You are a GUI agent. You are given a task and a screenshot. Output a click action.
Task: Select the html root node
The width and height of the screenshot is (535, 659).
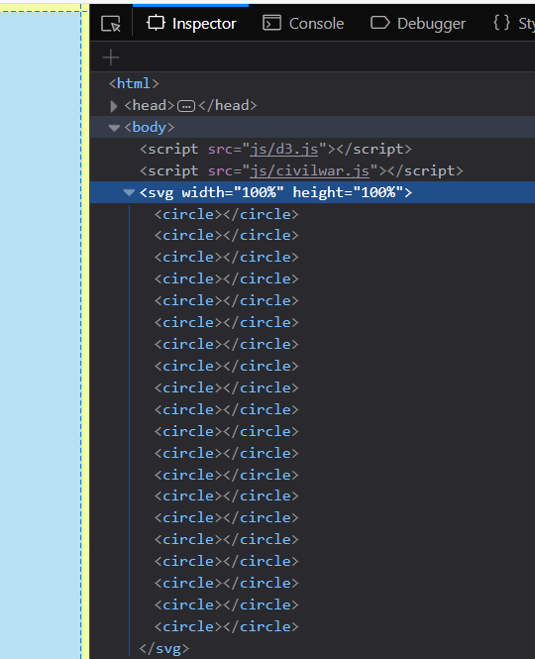(x=134, y=83)
